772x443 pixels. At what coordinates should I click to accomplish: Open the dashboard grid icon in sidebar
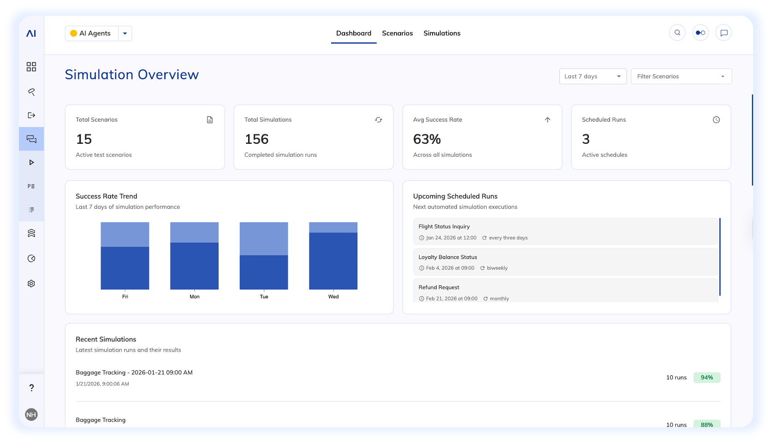click(31, 67)
